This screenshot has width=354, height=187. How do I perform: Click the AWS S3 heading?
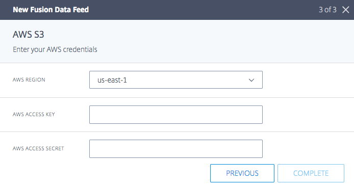(28, 35)
